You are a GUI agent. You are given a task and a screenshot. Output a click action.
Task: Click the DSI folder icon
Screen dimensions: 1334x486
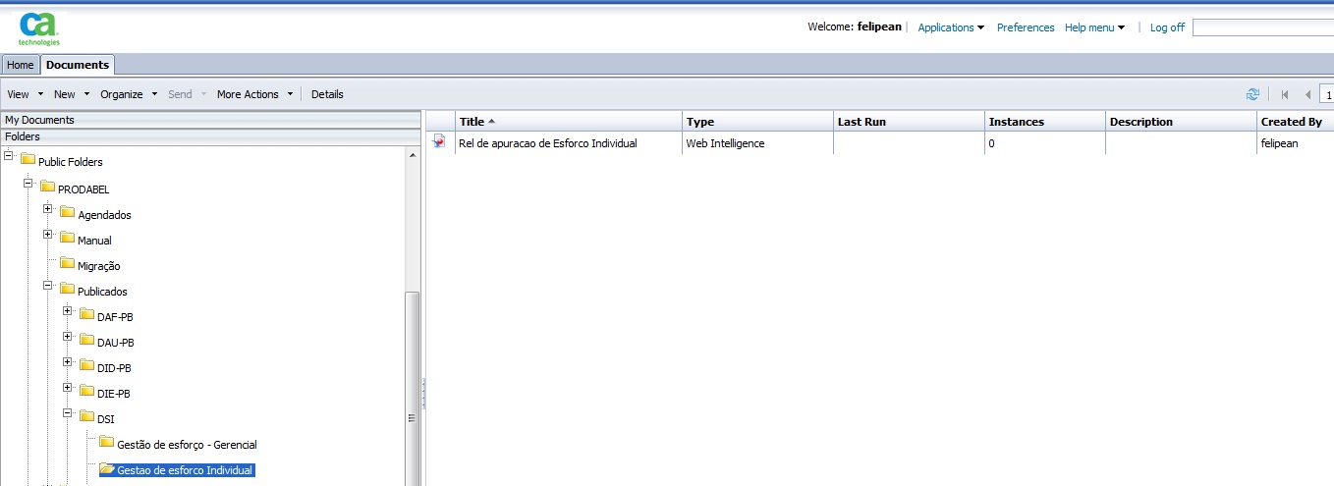[x=86, y=416]
